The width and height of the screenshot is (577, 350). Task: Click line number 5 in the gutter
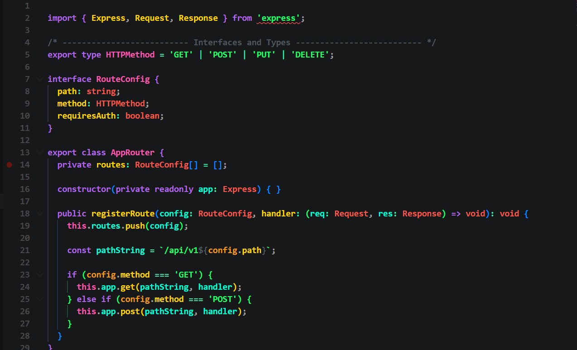[27, 55]
